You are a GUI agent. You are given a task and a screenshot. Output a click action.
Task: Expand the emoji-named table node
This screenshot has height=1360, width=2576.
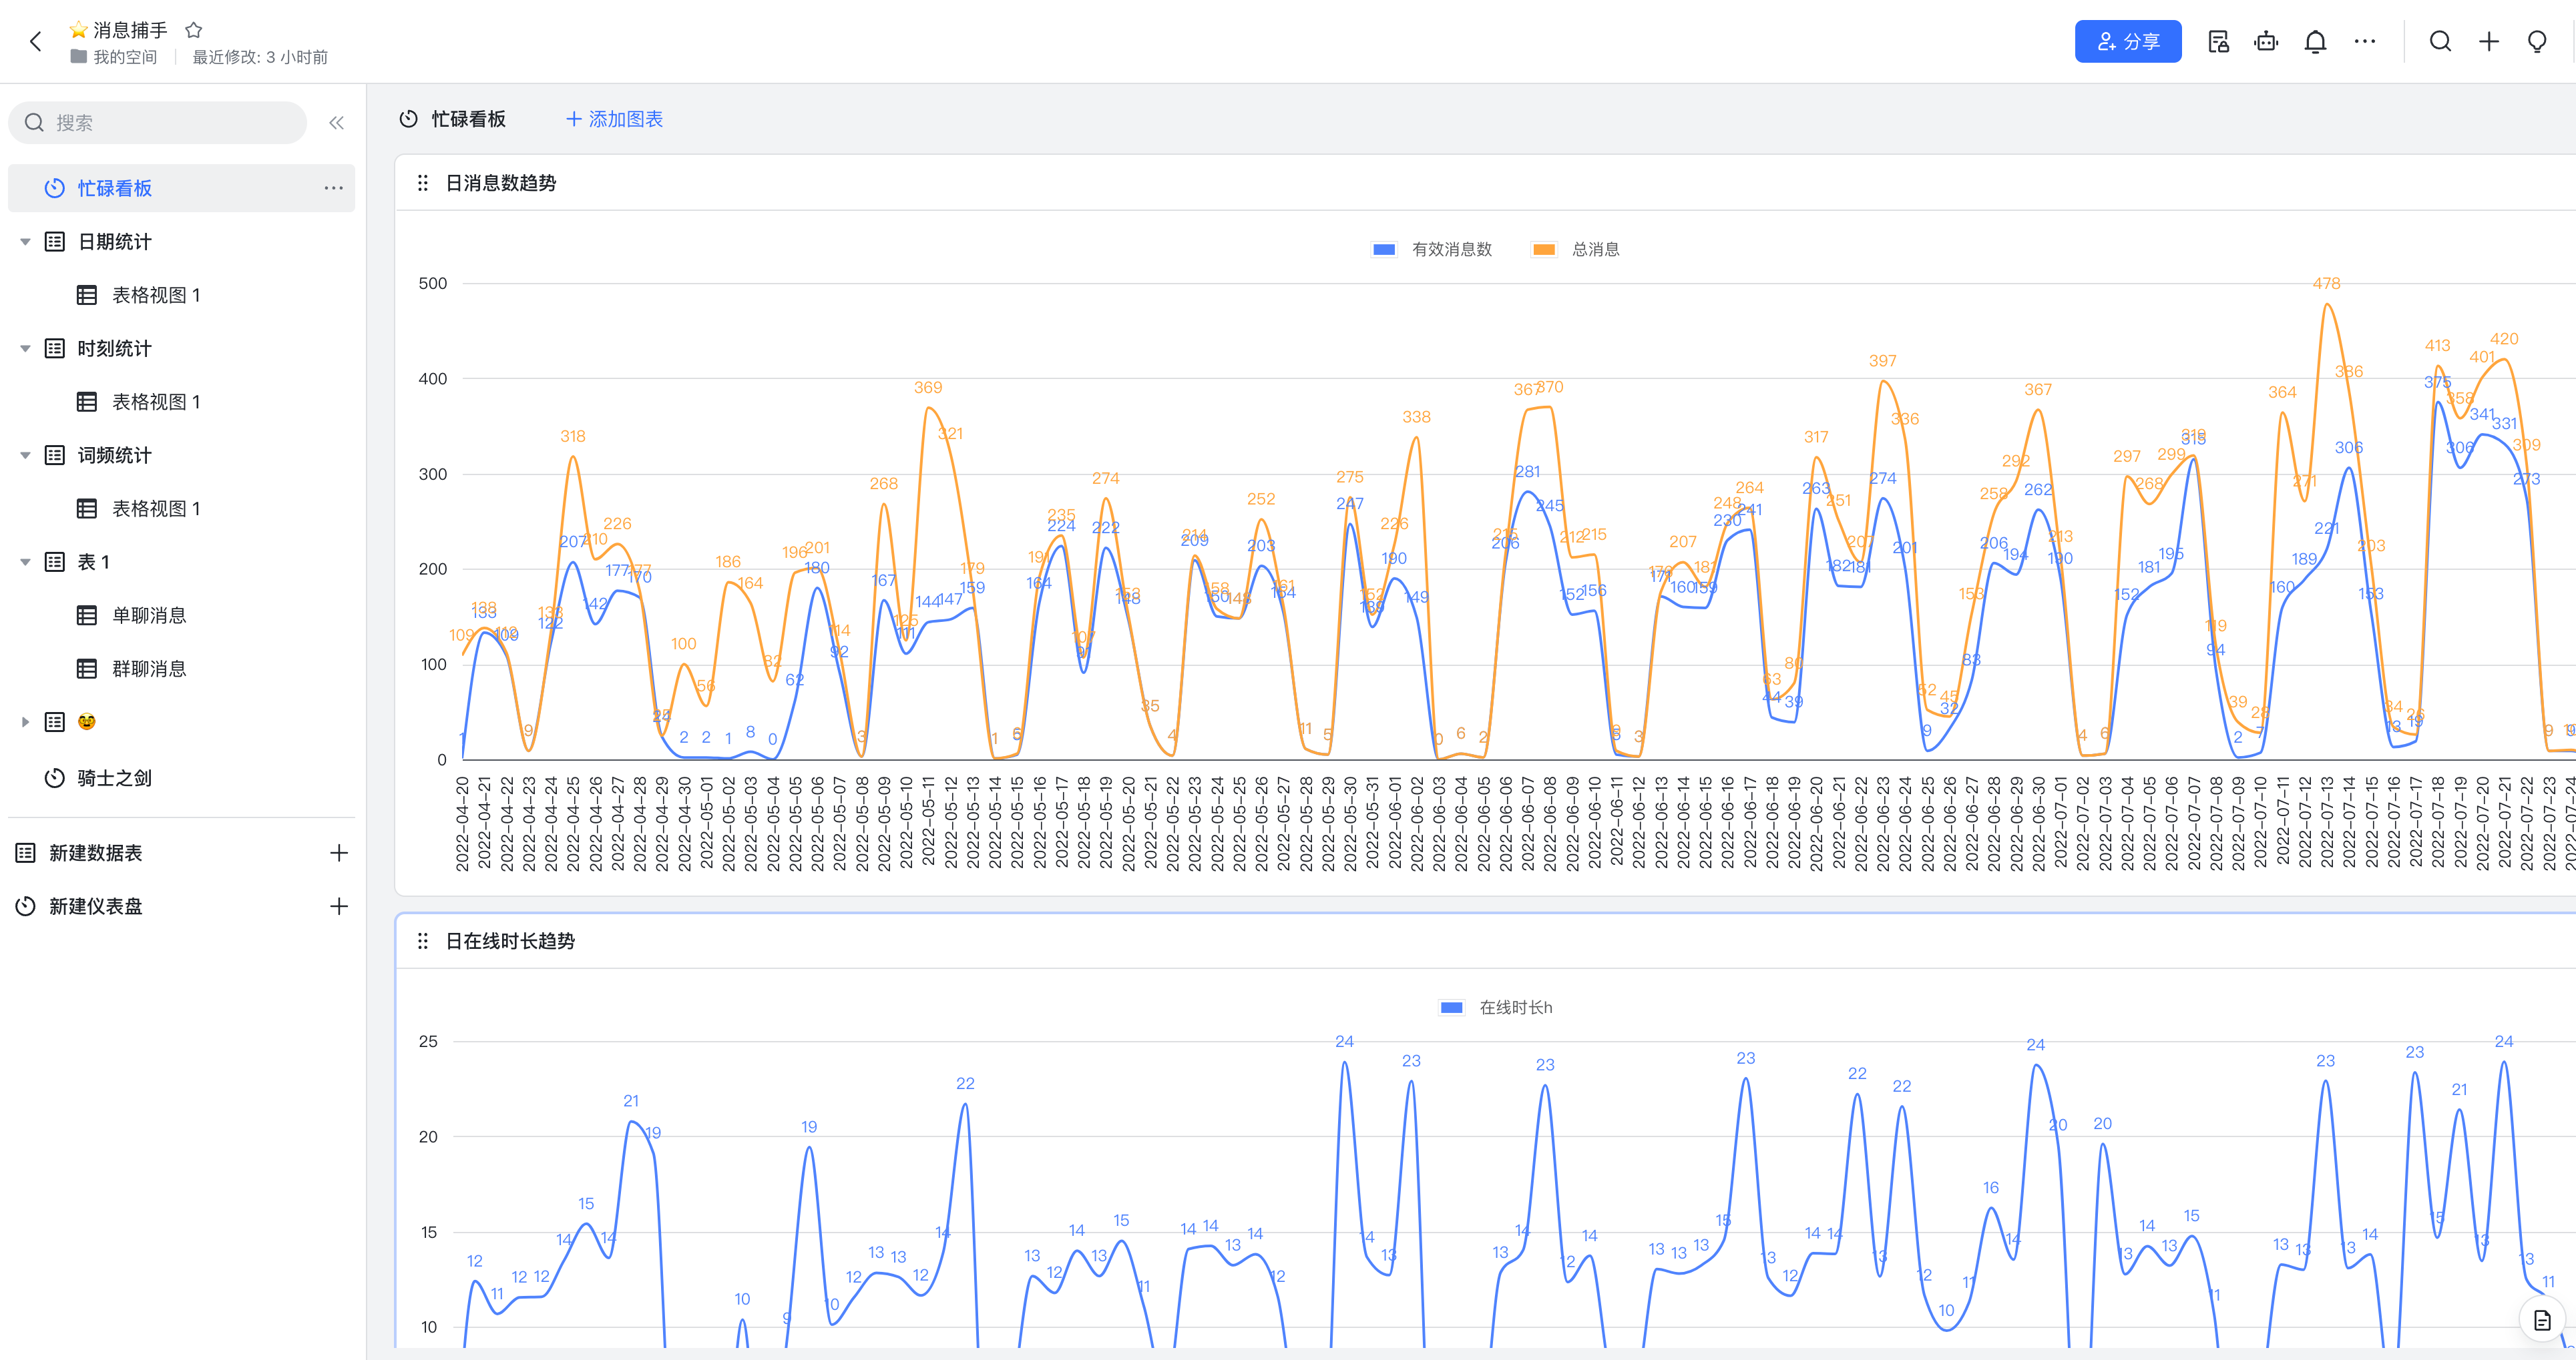click(25, 723)
